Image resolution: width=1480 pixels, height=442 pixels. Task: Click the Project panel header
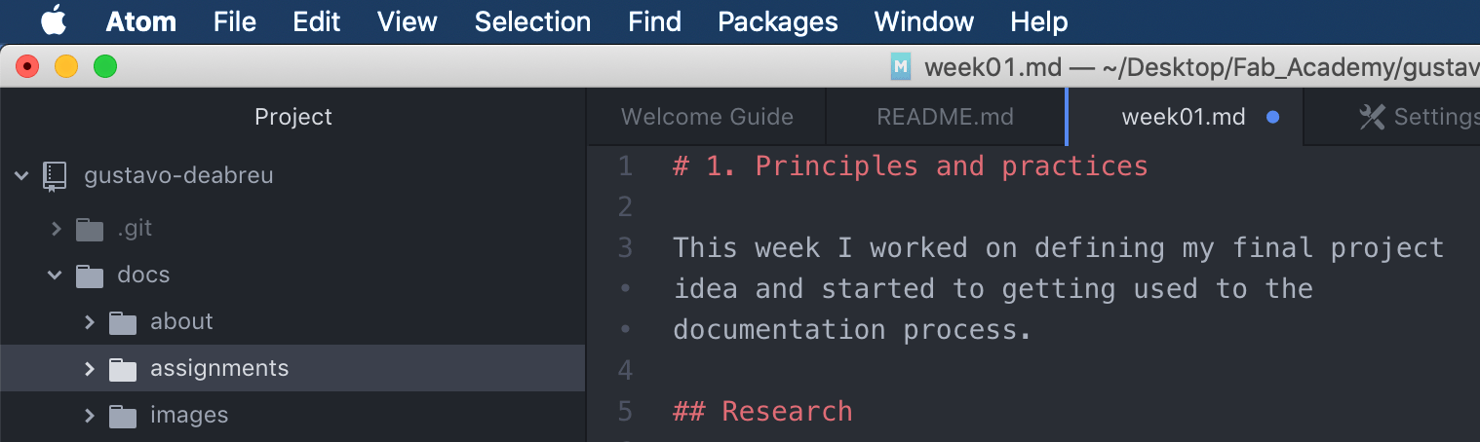point(293,117)
